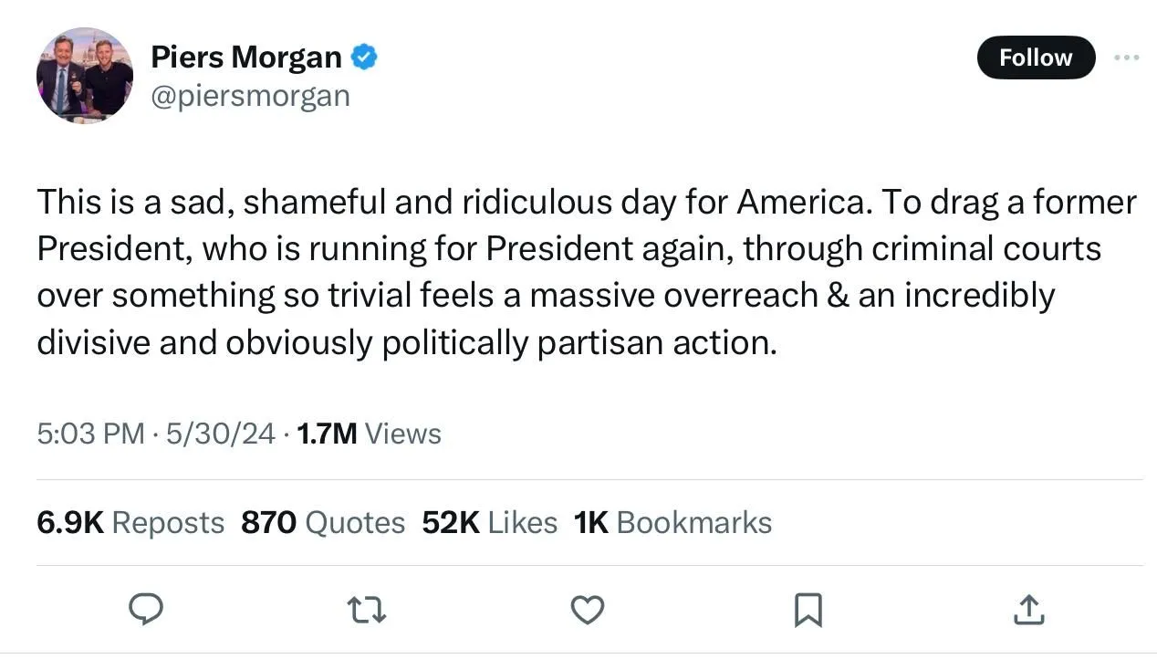This screenshot has width=1157, height=659.
Task: Click the word "Views" beside 1.7M
Action: pyautogui.click(x=402, y=434)
